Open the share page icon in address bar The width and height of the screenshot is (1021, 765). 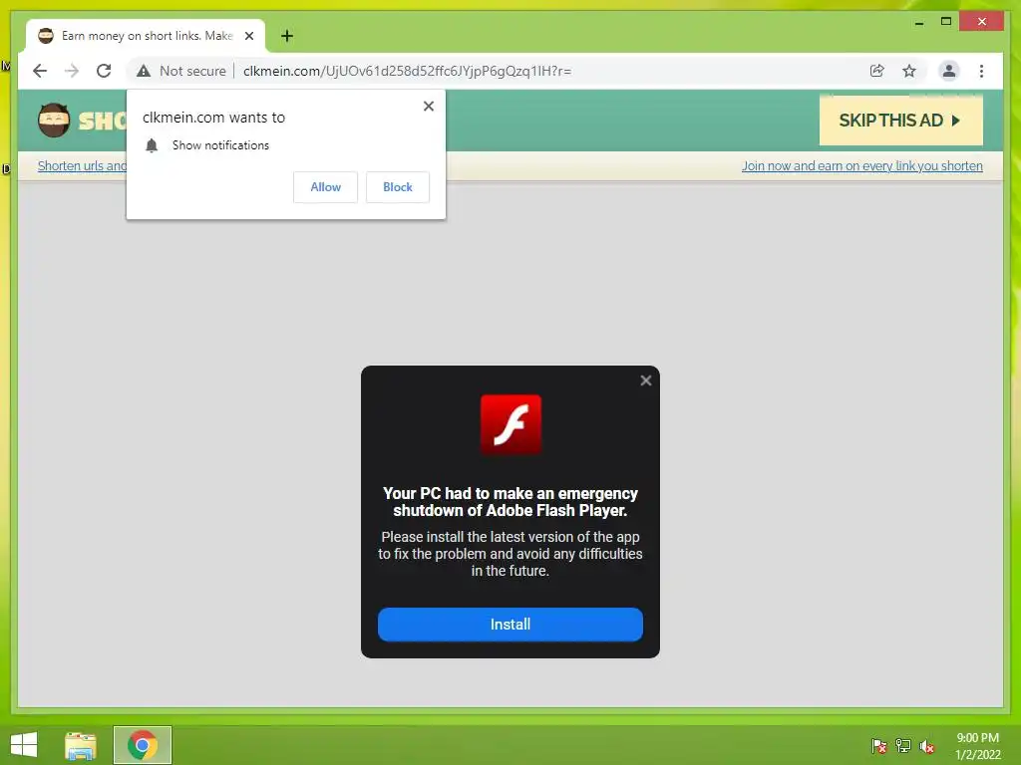877,71
